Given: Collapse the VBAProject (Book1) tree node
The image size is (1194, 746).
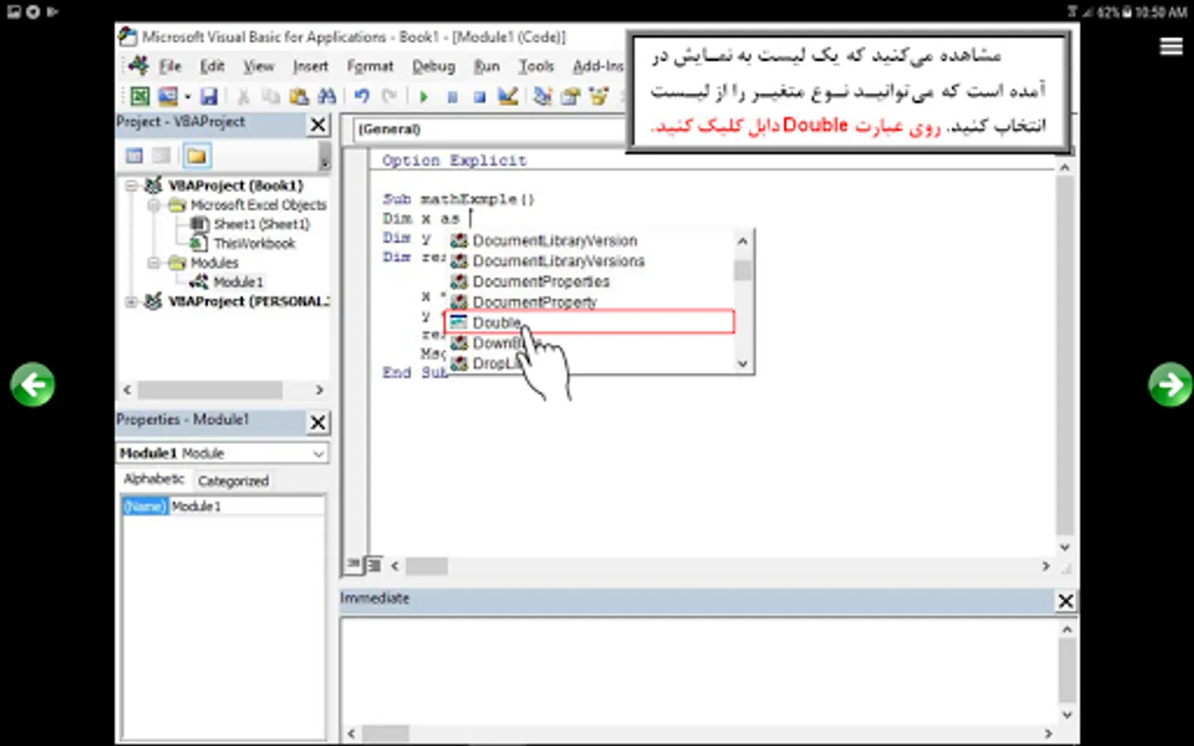Looking at the screenshot, I should click(x=131, y=185).
